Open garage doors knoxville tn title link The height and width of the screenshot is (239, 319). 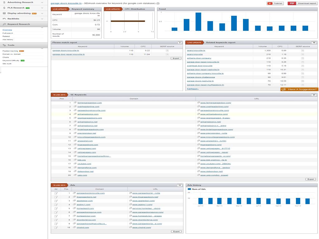point(66,3)
